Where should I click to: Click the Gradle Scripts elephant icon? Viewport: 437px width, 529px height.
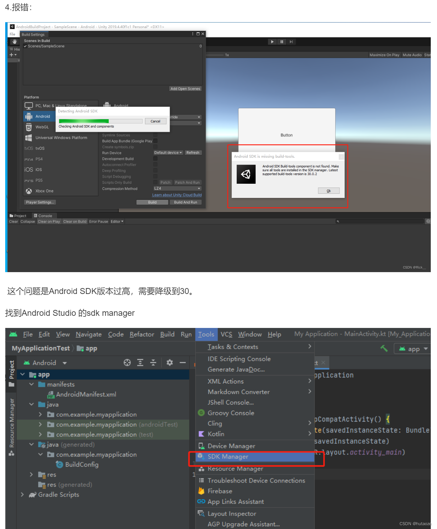tap(33, 495)
